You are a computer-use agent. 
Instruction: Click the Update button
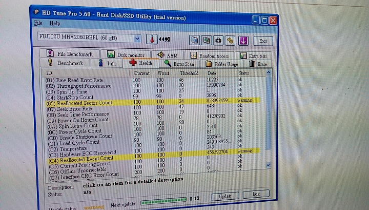click(225, 196)
